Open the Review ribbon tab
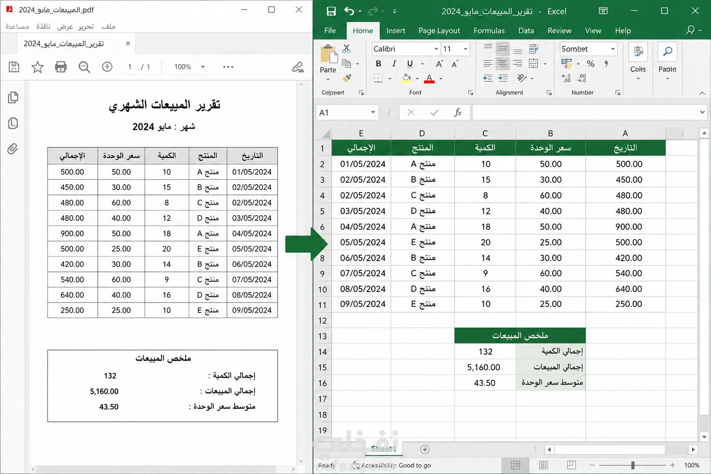711x474 pixels. 559,31
